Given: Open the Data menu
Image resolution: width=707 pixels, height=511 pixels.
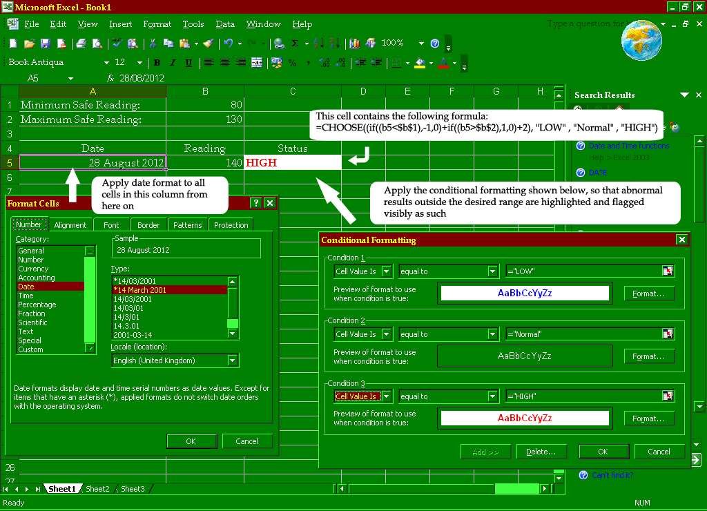Looking at the screenshot, I should [x=225, y=24].
